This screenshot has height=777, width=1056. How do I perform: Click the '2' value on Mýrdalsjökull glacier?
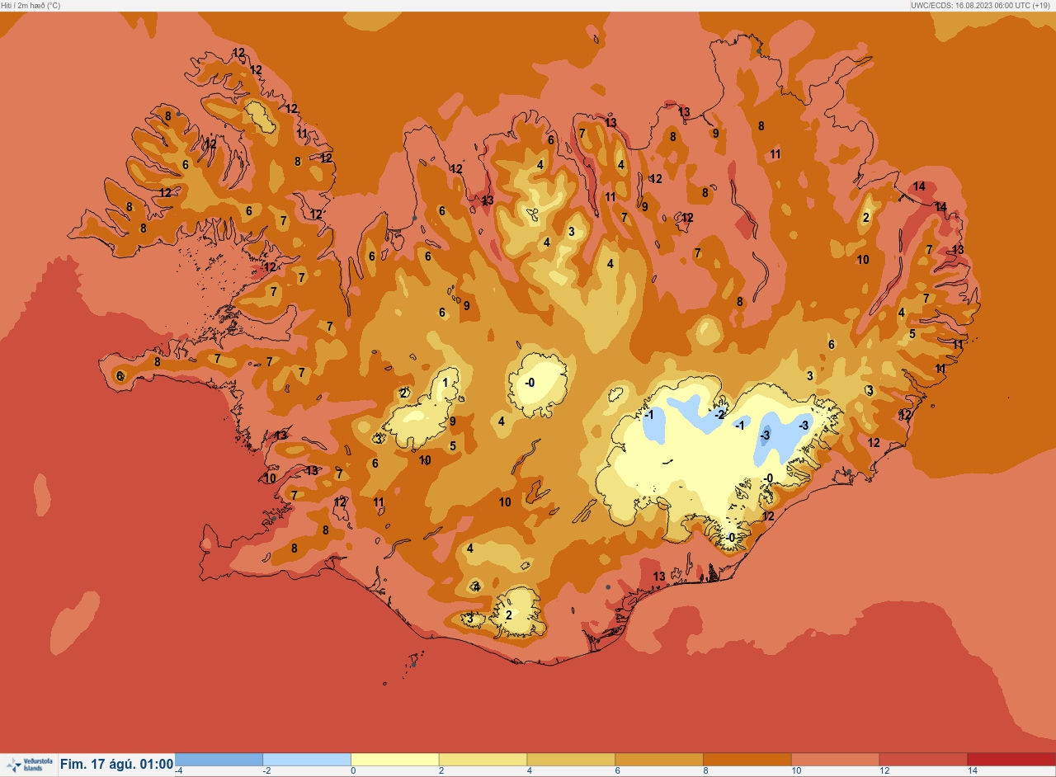pos(508,615)
